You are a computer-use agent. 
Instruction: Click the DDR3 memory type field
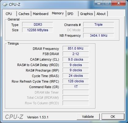tap(37, 24)
